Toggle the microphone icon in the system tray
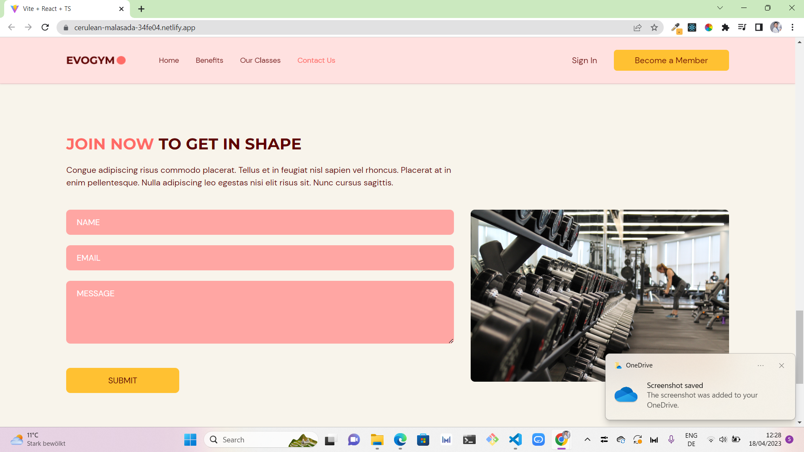 671,439
